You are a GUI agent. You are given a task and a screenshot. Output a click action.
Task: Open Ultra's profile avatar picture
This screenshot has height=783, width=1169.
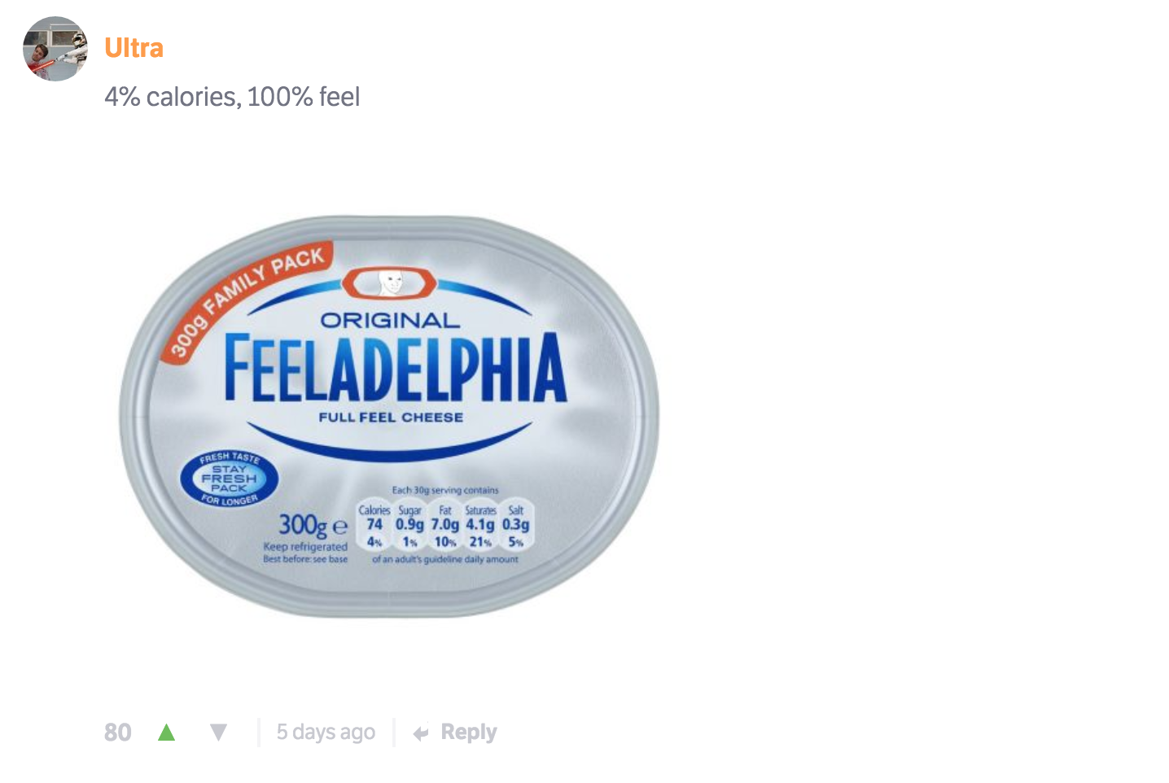(x=55, y=49)
